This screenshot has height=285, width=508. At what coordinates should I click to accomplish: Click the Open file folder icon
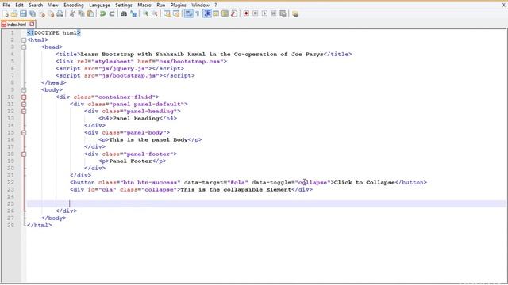(14, 13)
